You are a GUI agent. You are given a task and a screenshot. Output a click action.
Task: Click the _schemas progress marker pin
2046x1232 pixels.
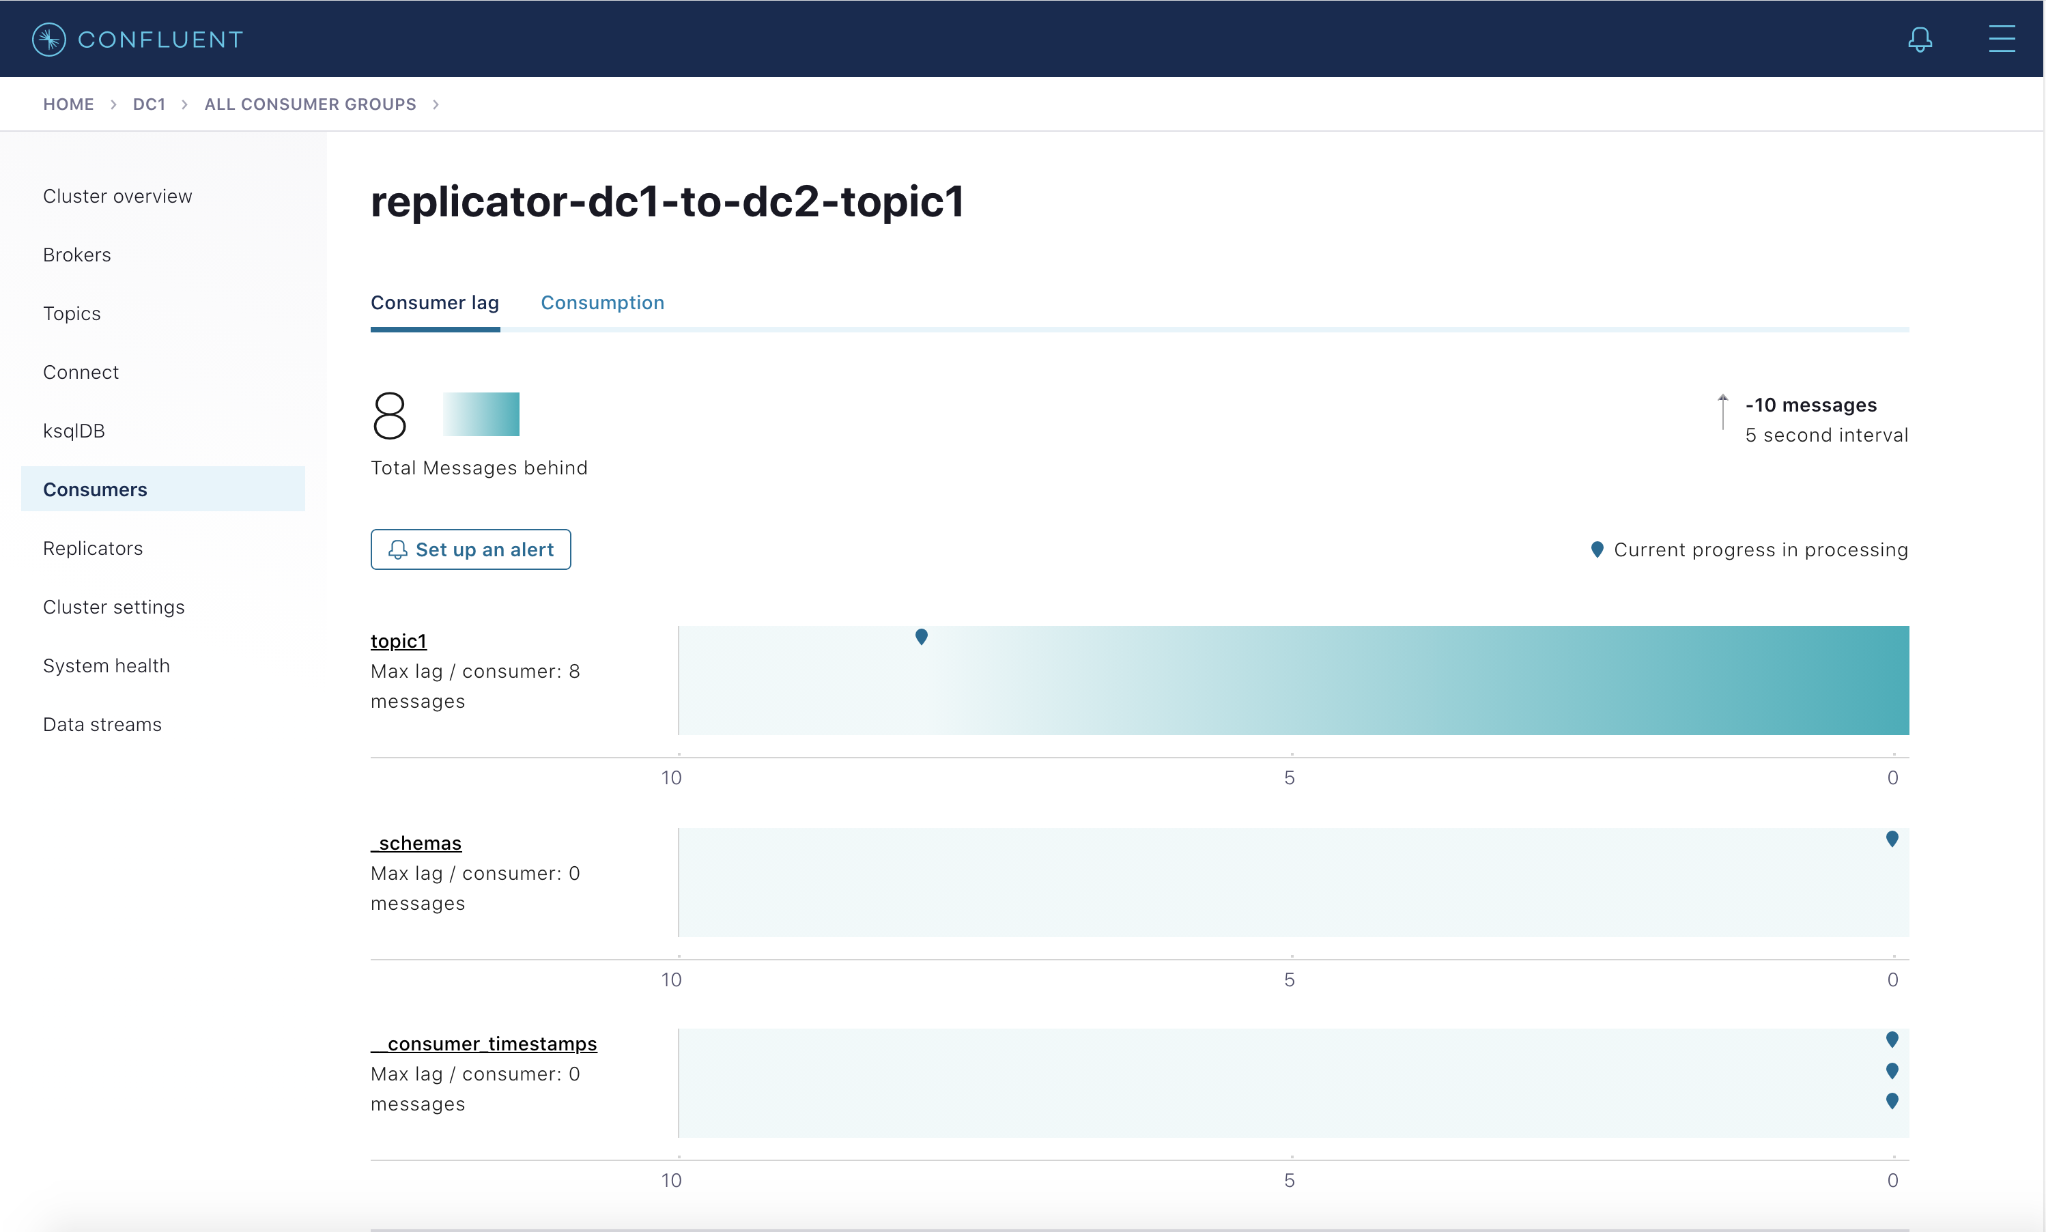1892,838
